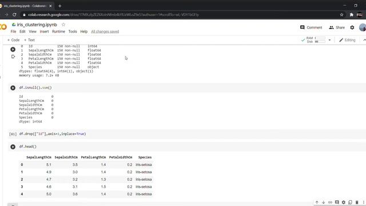Click the 'dtype: int64' output line
366x206 pixels.
[30, 122]
